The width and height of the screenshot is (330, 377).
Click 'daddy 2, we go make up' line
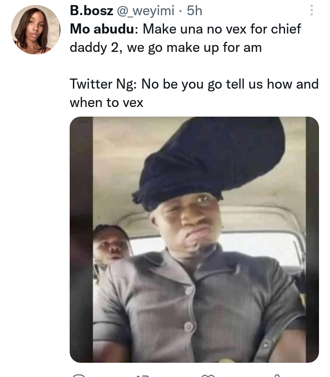165,48
